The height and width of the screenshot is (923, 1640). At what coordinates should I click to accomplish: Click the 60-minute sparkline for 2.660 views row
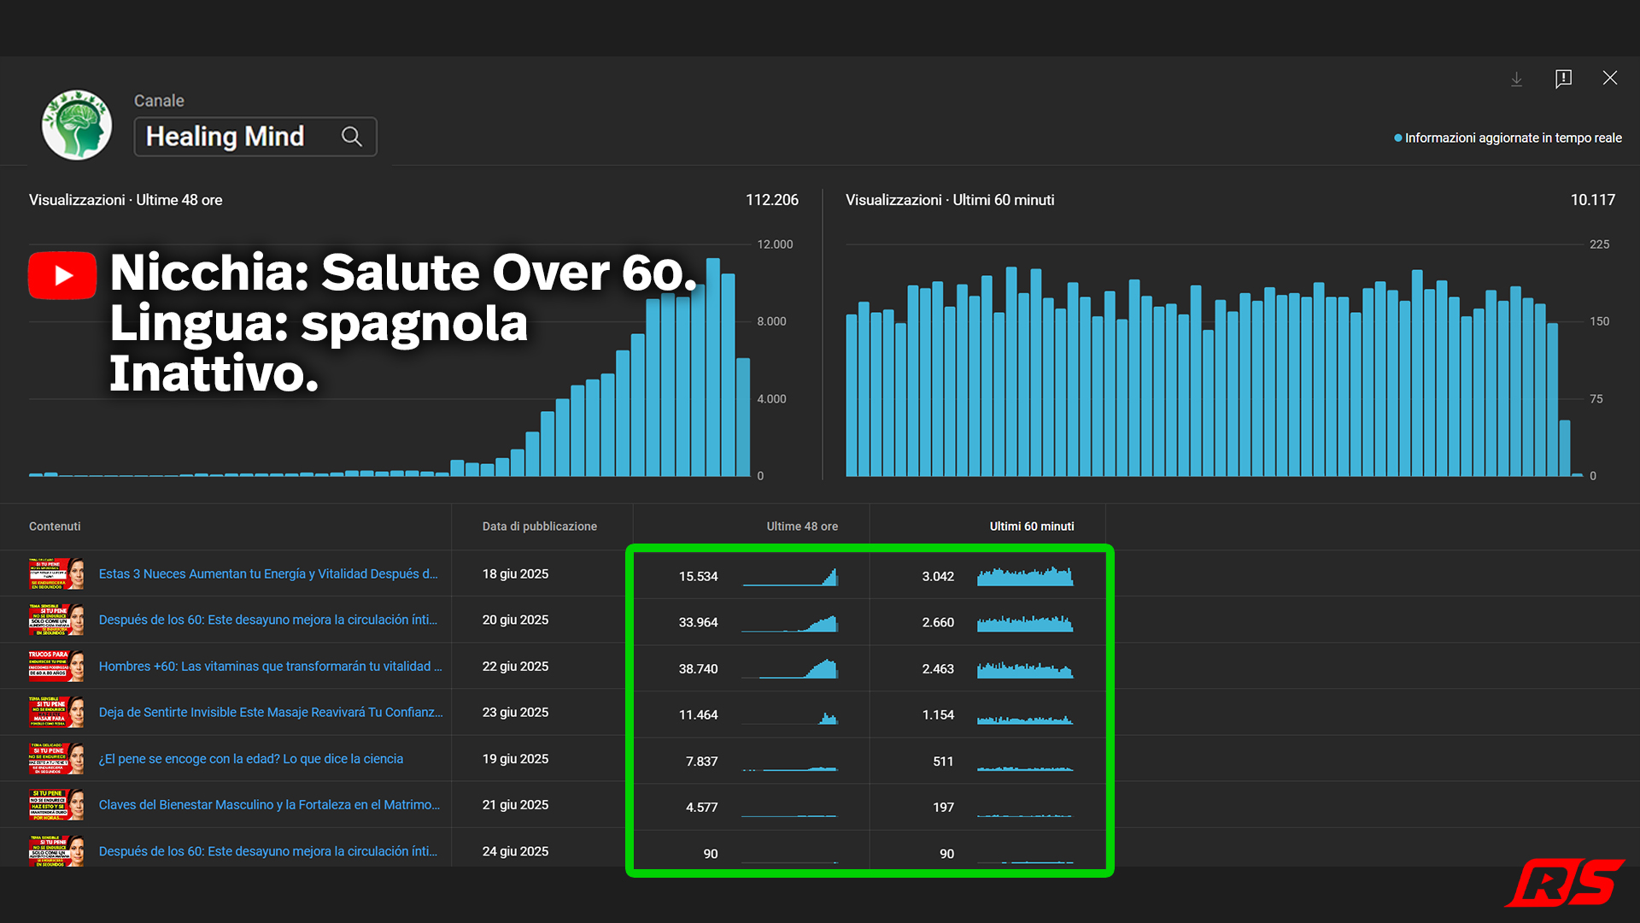(1025, 622)
